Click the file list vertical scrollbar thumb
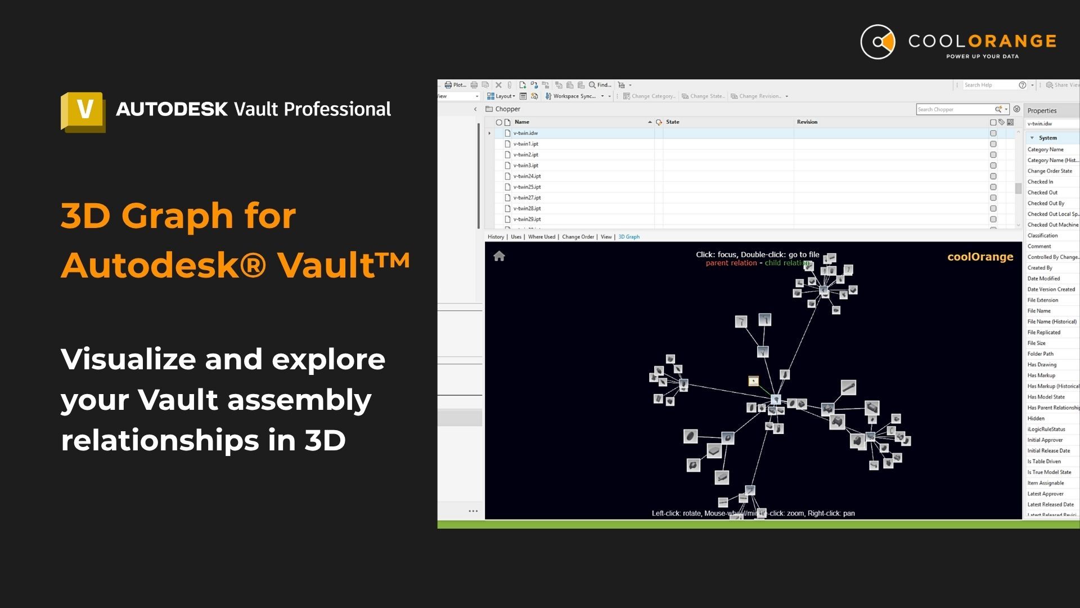1080x608 pixels. (1018, 188)
